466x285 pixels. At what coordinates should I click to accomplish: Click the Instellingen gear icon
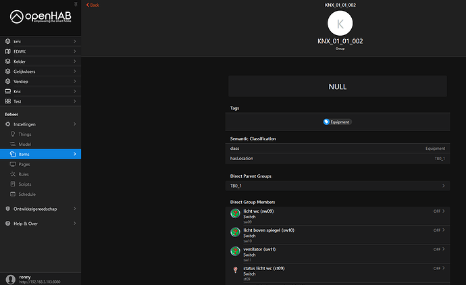(x=7, y=124)
